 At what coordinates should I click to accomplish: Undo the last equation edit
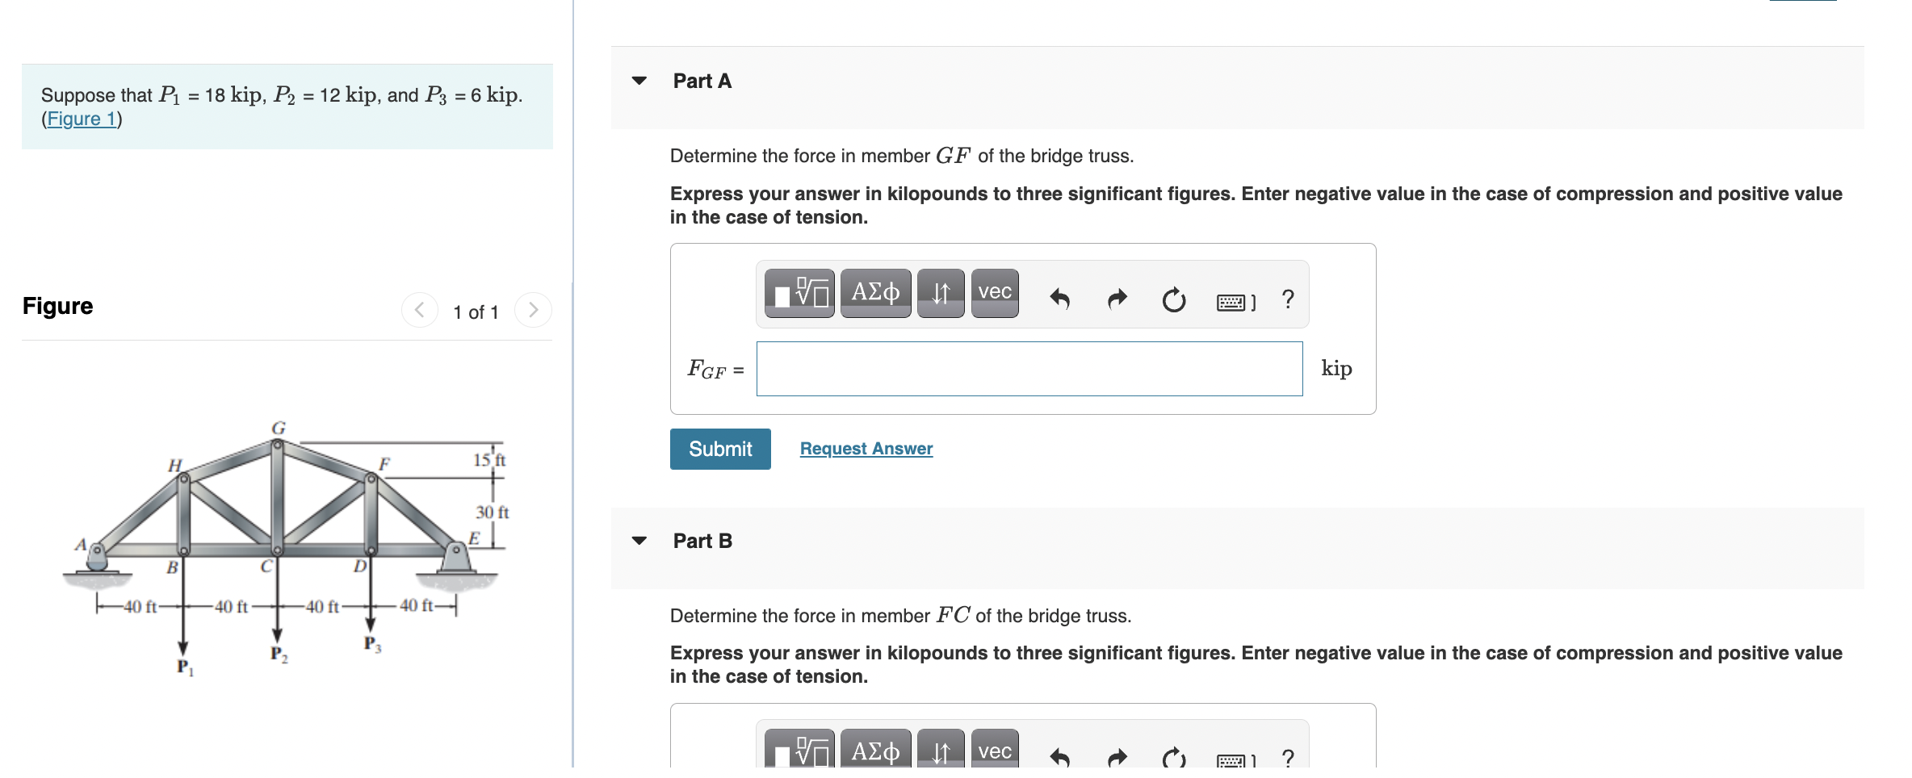1060,299
